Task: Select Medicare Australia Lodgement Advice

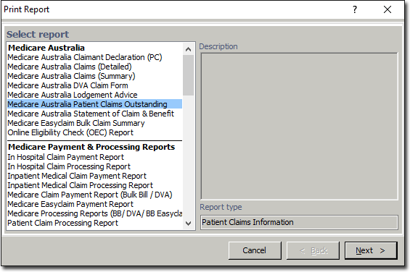Action: [94, 95]
